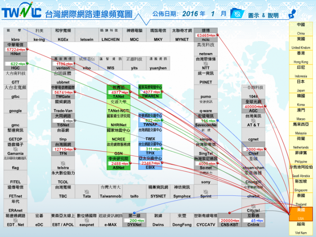This screenshot has width=316, height=237.
Task: Click the no-link icon in telstra cell
Action: pyautogui.click(x=63, y=163)
